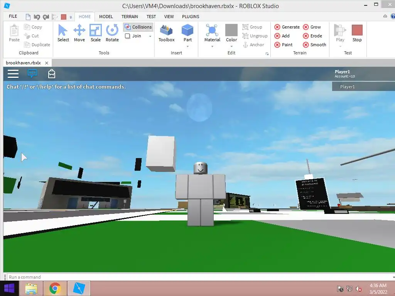
Task: Click the Paste clipboard icon
Action: (14, 33)
